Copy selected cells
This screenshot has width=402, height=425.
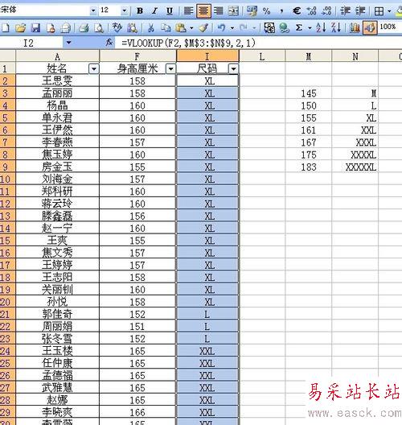(x=166, y=27)
